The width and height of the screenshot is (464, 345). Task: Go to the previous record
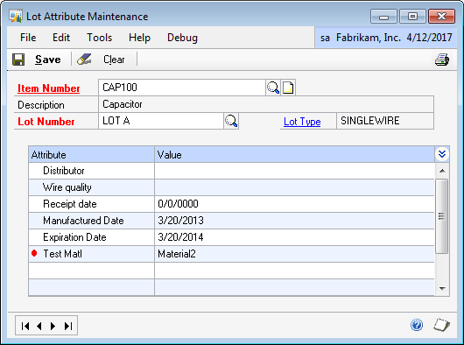39,326
